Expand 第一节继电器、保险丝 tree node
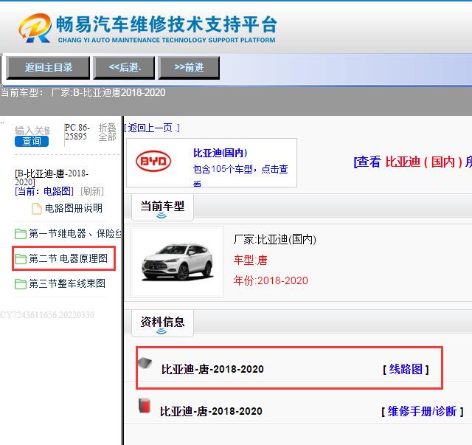The height and width of the screenshot is (445, 472). [x=75, y=233]
